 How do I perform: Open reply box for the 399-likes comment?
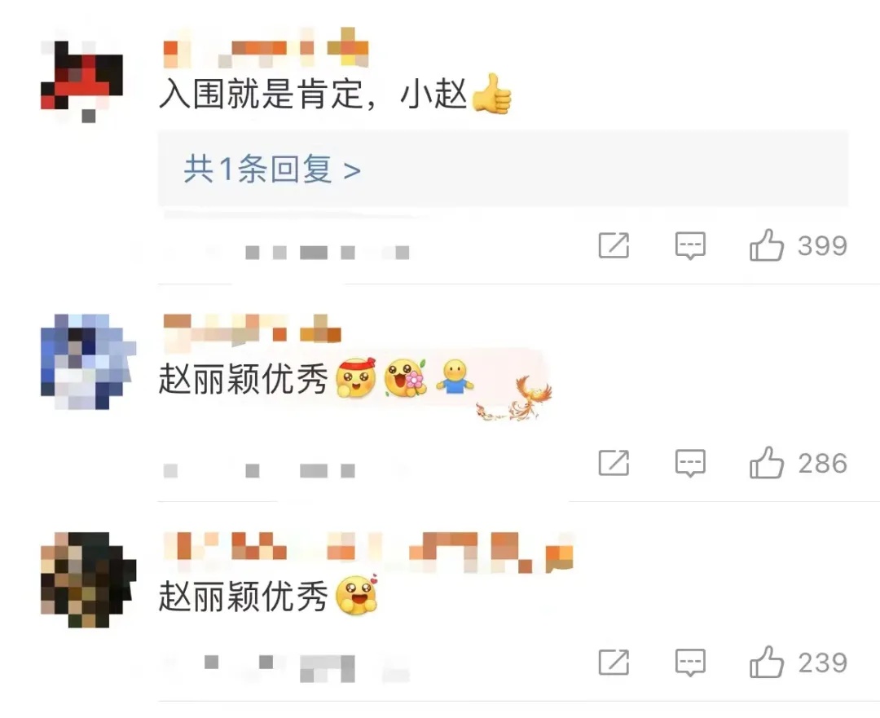(690, 245)
